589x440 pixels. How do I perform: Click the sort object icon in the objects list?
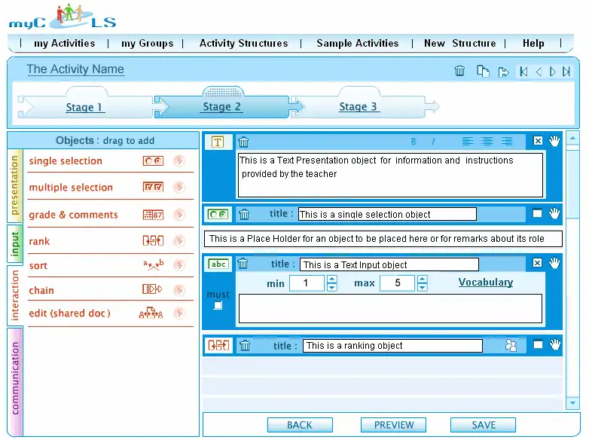pyautogui.click(x=153, y=265)
